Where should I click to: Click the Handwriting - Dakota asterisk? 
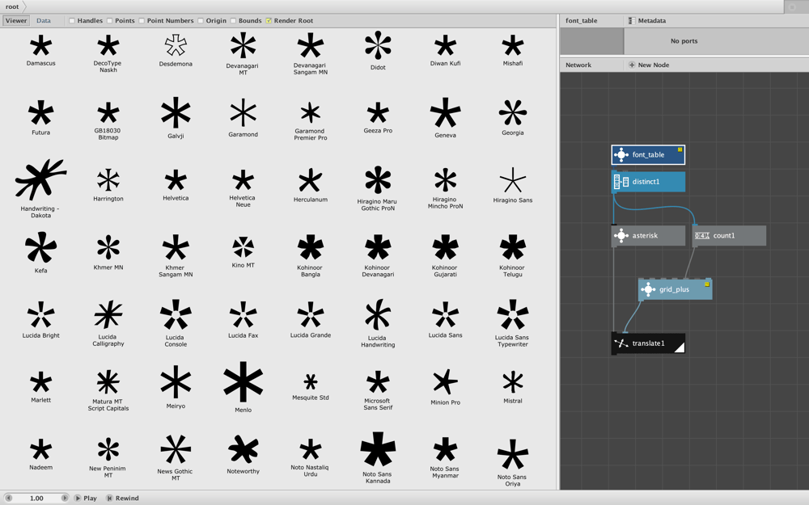click(x=40, y=179)
